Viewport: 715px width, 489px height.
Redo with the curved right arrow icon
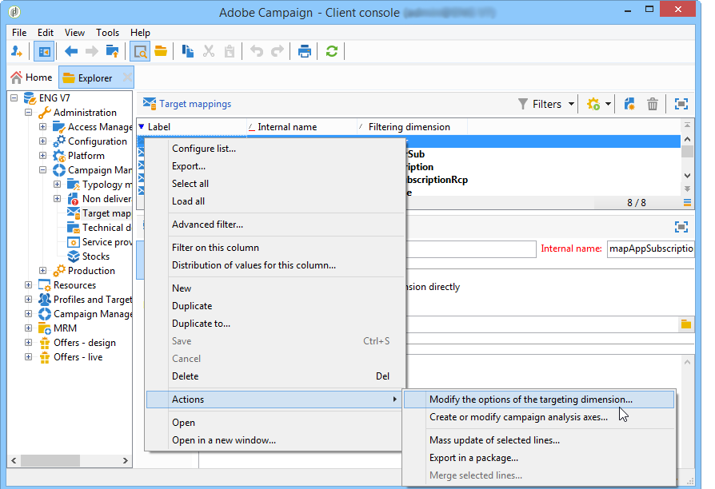[278, 51]
